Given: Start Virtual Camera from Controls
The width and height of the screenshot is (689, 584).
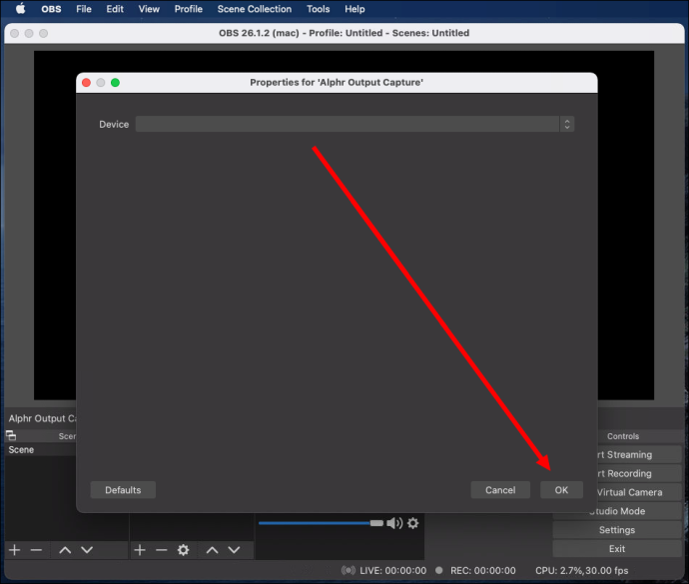Looking at the screenshot, I should pos(639,492).
